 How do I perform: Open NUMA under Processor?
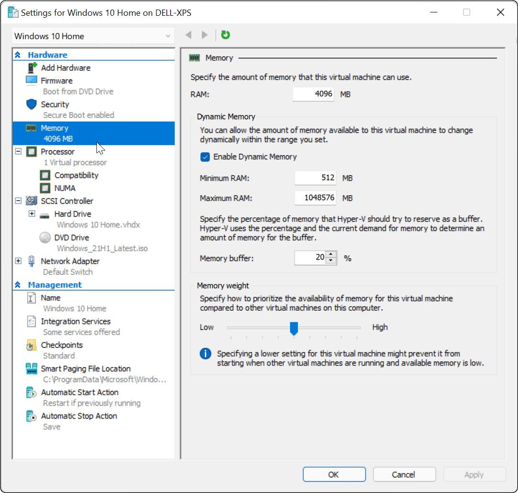[65, 188]
